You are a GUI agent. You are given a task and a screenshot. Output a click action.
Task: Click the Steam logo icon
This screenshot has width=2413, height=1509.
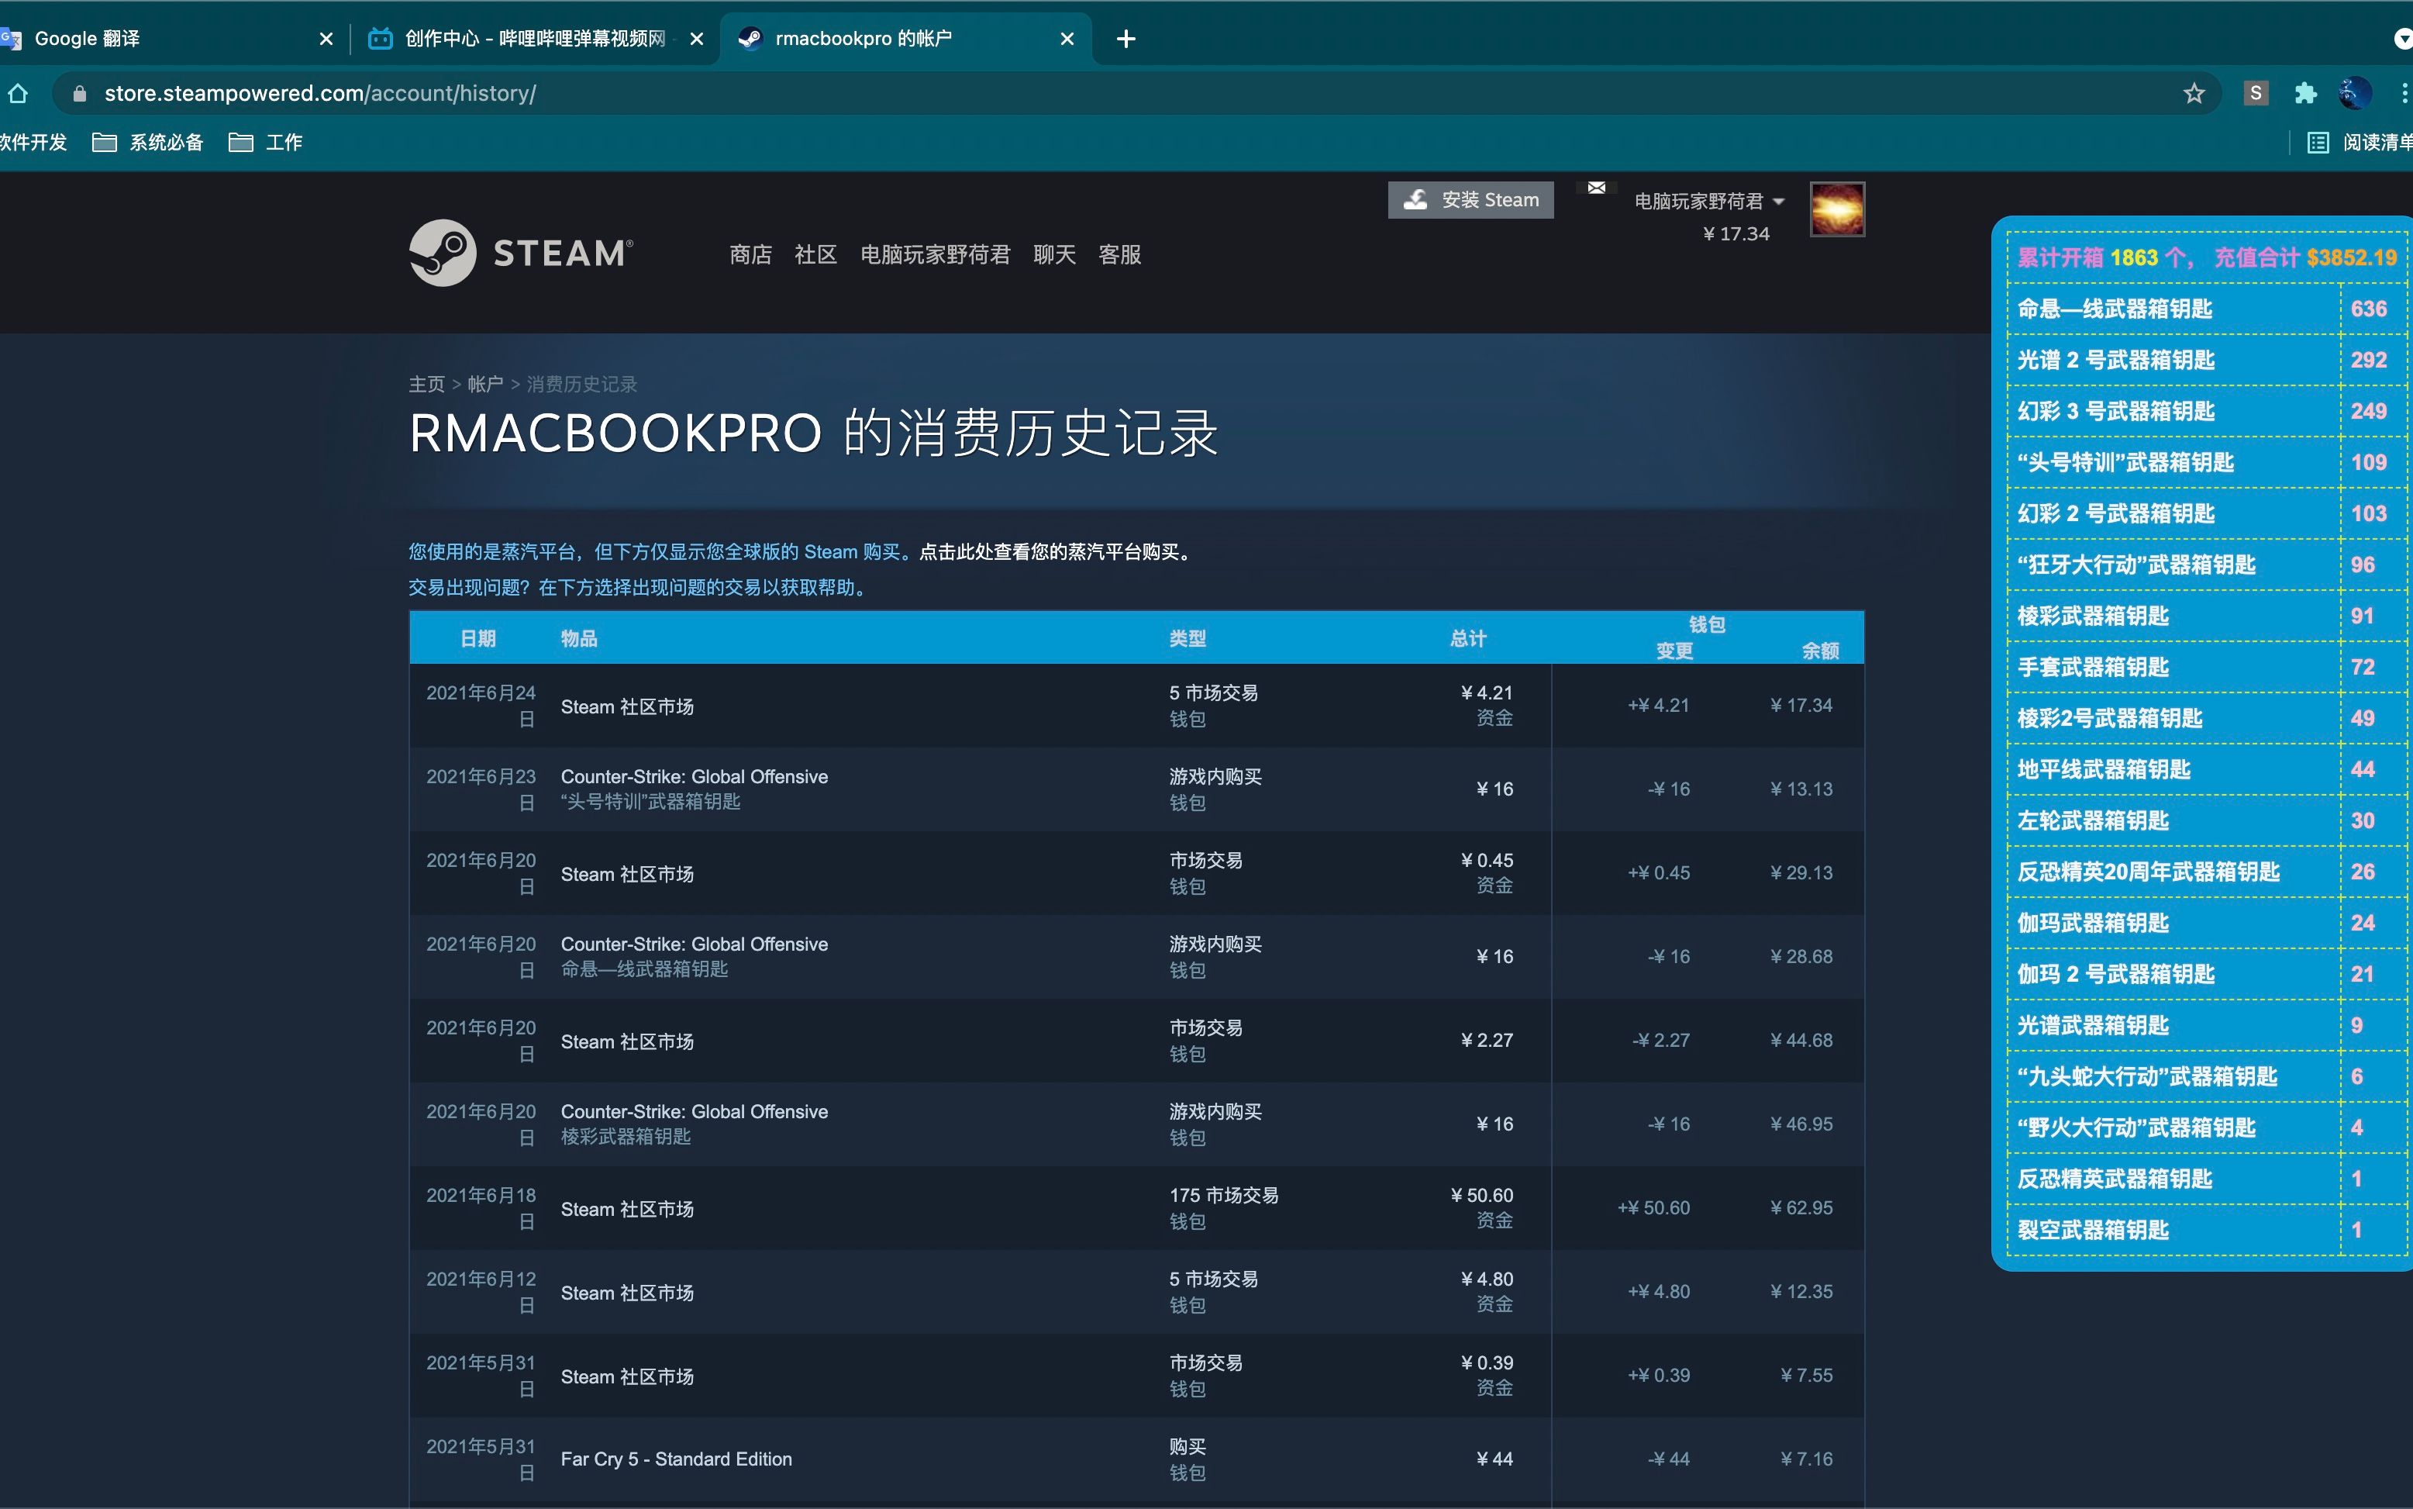coord(442,253)
